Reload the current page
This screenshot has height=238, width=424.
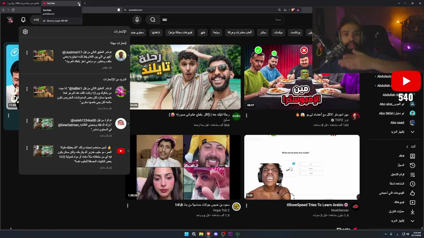(13, 10)
